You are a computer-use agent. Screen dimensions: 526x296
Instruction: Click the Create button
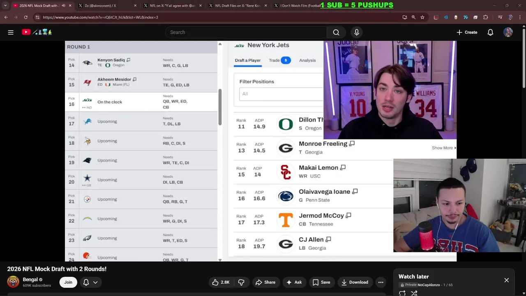tap(467, 32)
